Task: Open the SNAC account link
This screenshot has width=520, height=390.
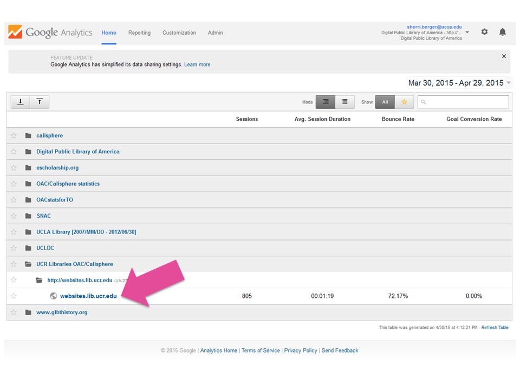Action: 43,216
